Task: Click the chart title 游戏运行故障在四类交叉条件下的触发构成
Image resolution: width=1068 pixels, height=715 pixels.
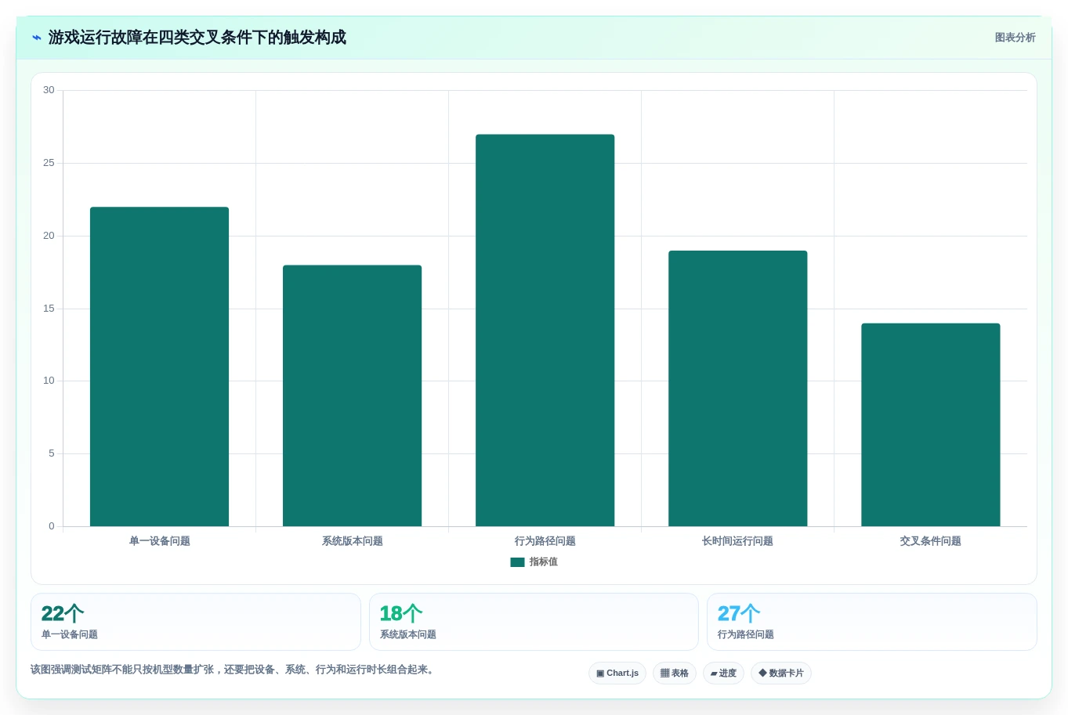Action: 197,38
